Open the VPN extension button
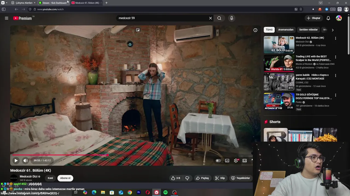 333,9
